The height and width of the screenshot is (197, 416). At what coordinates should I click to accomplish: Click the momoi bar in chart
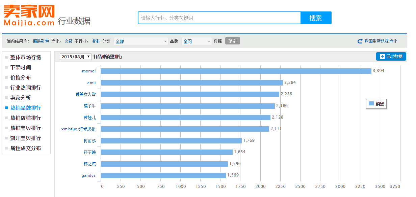(x=236, y=71)
